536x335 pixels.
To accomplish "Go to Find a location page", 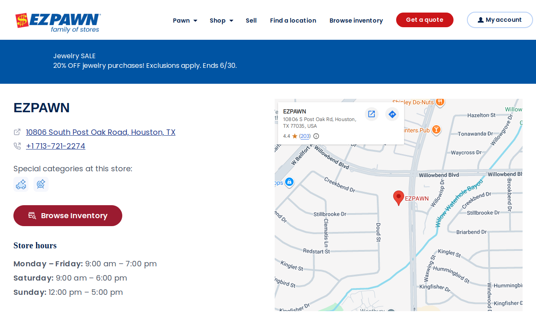I will pos(293,21).
